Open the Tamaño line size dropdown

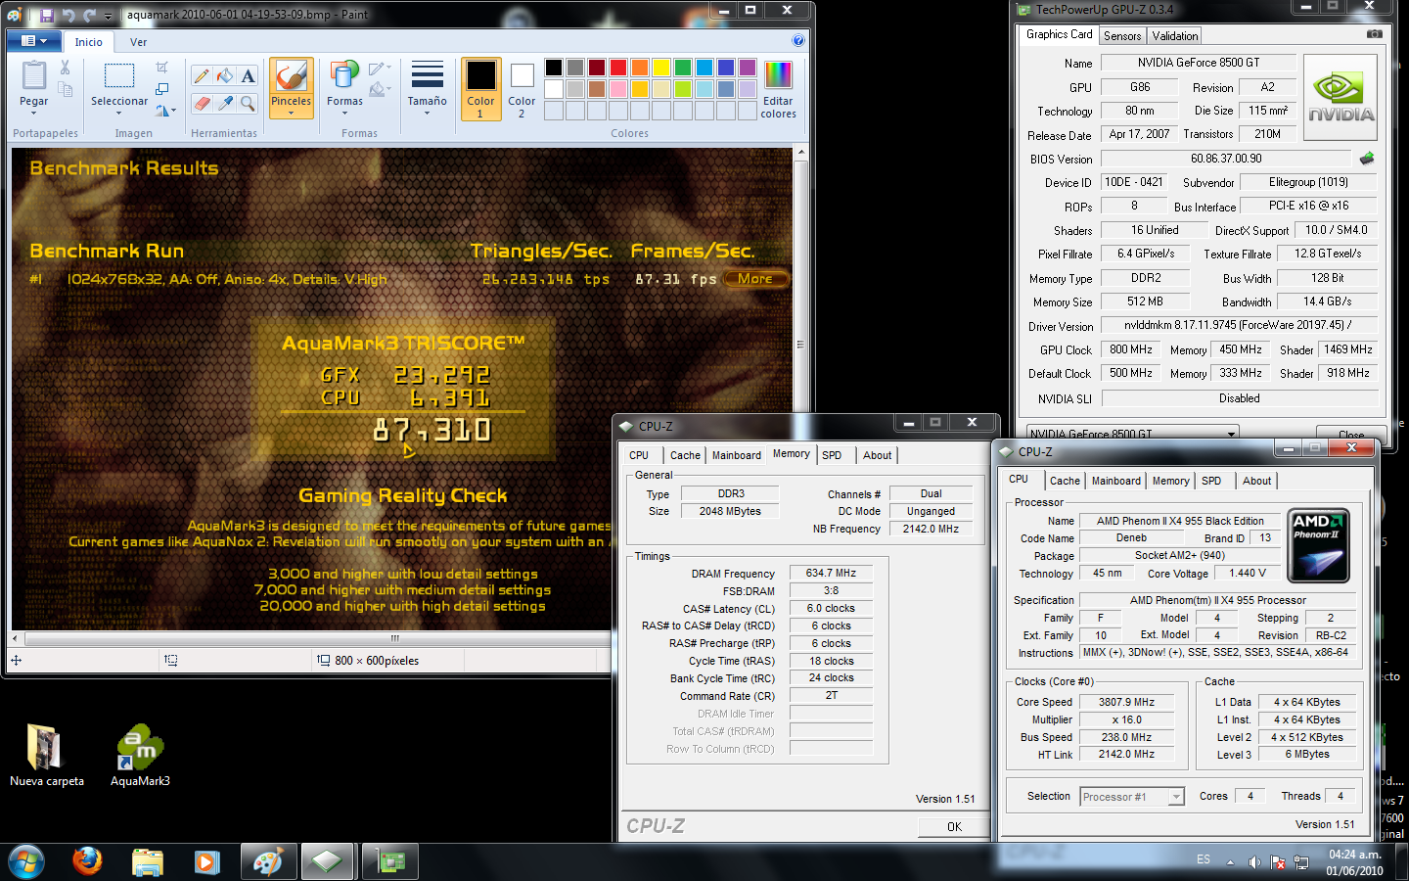(427, 88)
